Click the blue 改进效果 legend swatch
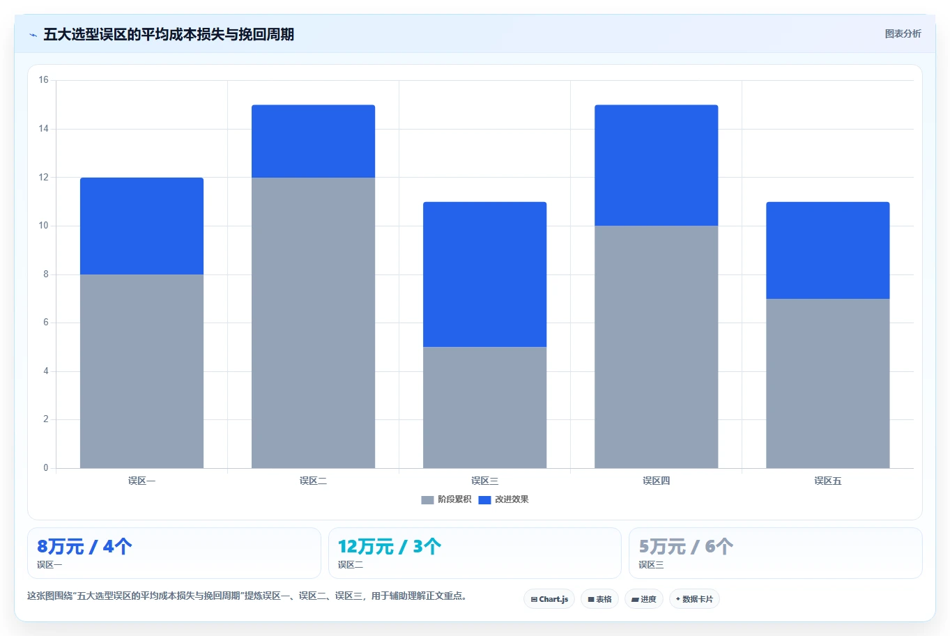 coord(484,500)
